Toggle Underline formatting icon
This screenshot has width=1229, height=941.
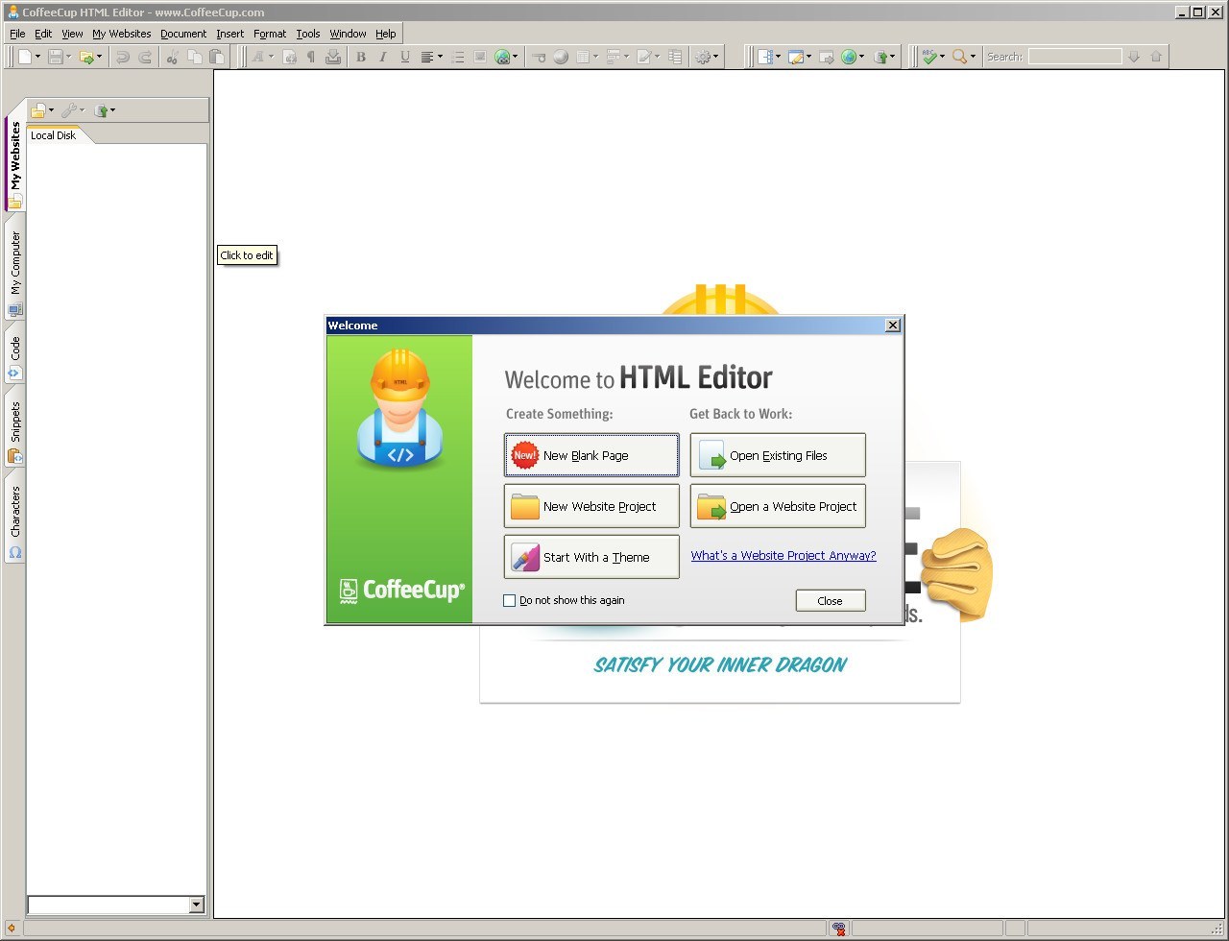(405, 57)
